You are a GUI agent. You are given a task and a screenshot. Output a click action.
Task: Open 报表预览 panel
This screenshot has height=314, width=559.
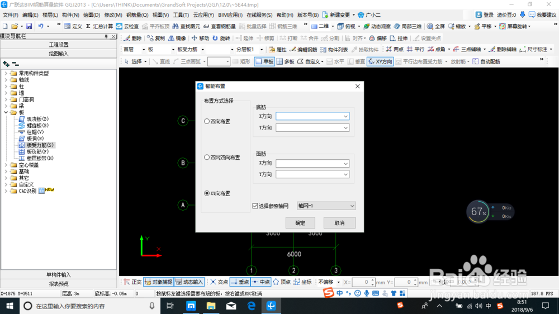[59, 284]
